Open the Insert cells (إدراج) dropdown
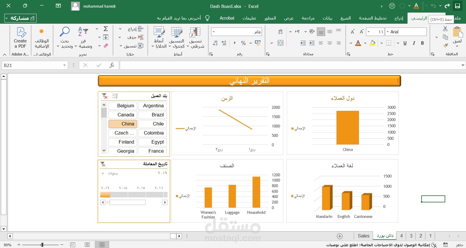The width and height of the screenshot is (466, 248). 120,29
